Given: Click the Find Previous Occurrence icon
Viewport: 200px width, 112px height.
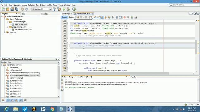Looking at the screenshot, I should (95, 17).
